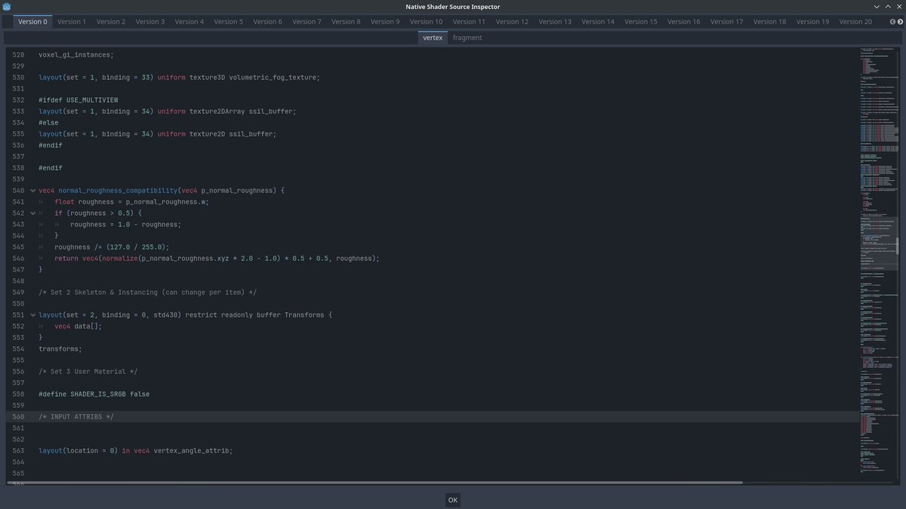Open the Version 4 tab
The width and height of the screenshot is (906, 509).
[x=190, y=22]
